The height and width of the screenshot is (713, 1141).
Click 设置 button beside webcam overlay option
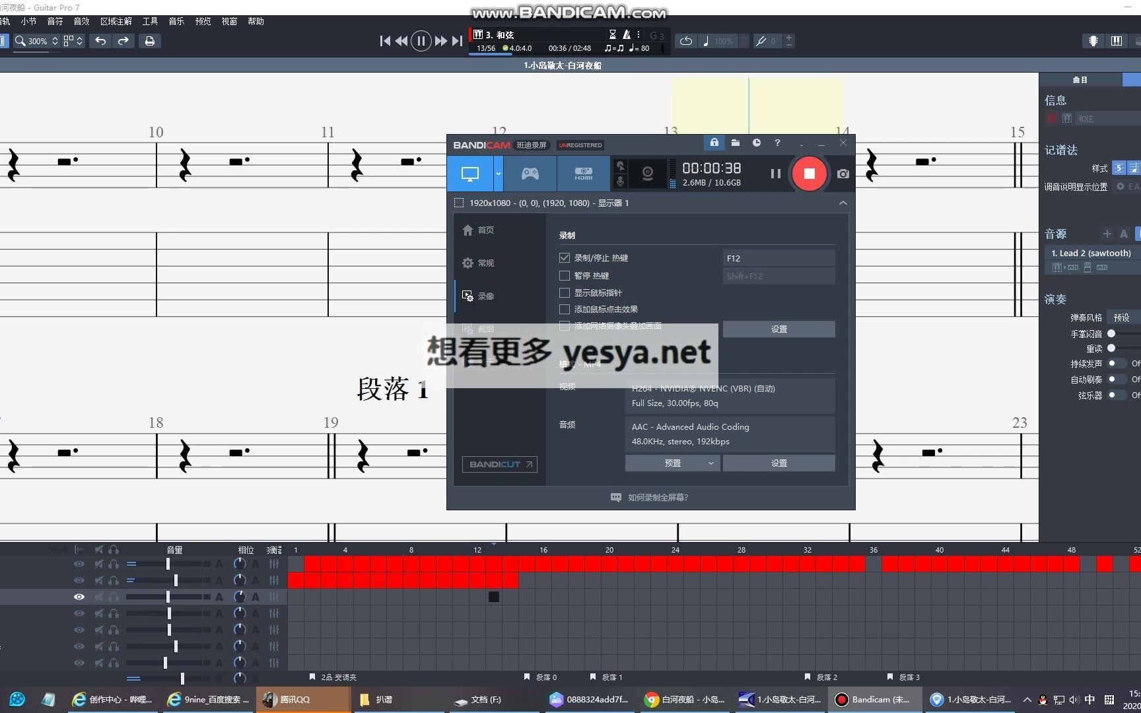[778, 329]
